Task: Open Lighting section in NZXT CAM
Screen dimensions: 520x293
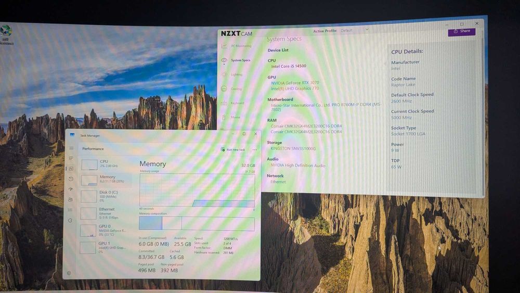Action: [232, 74]
